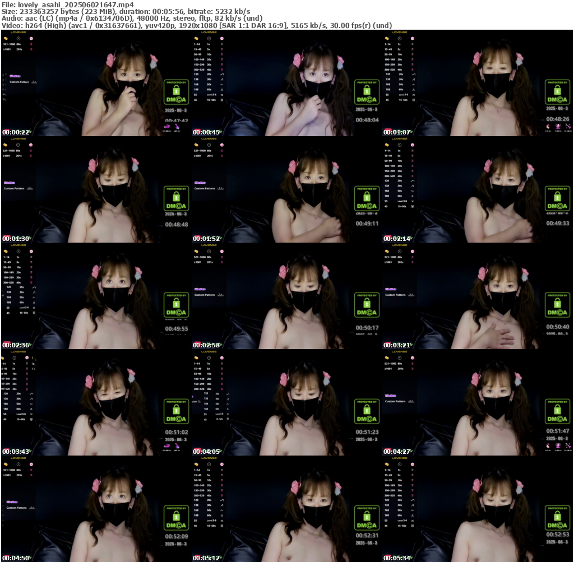This screenshot has height=562, width=574.
Task: Select the frame stamped 00:03:43
Action: point(96,402)
